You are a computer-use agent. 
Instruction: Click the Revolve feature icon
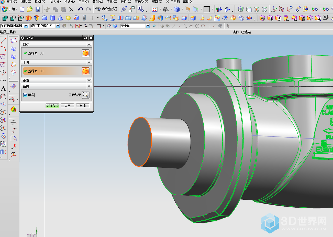(36, 18)
